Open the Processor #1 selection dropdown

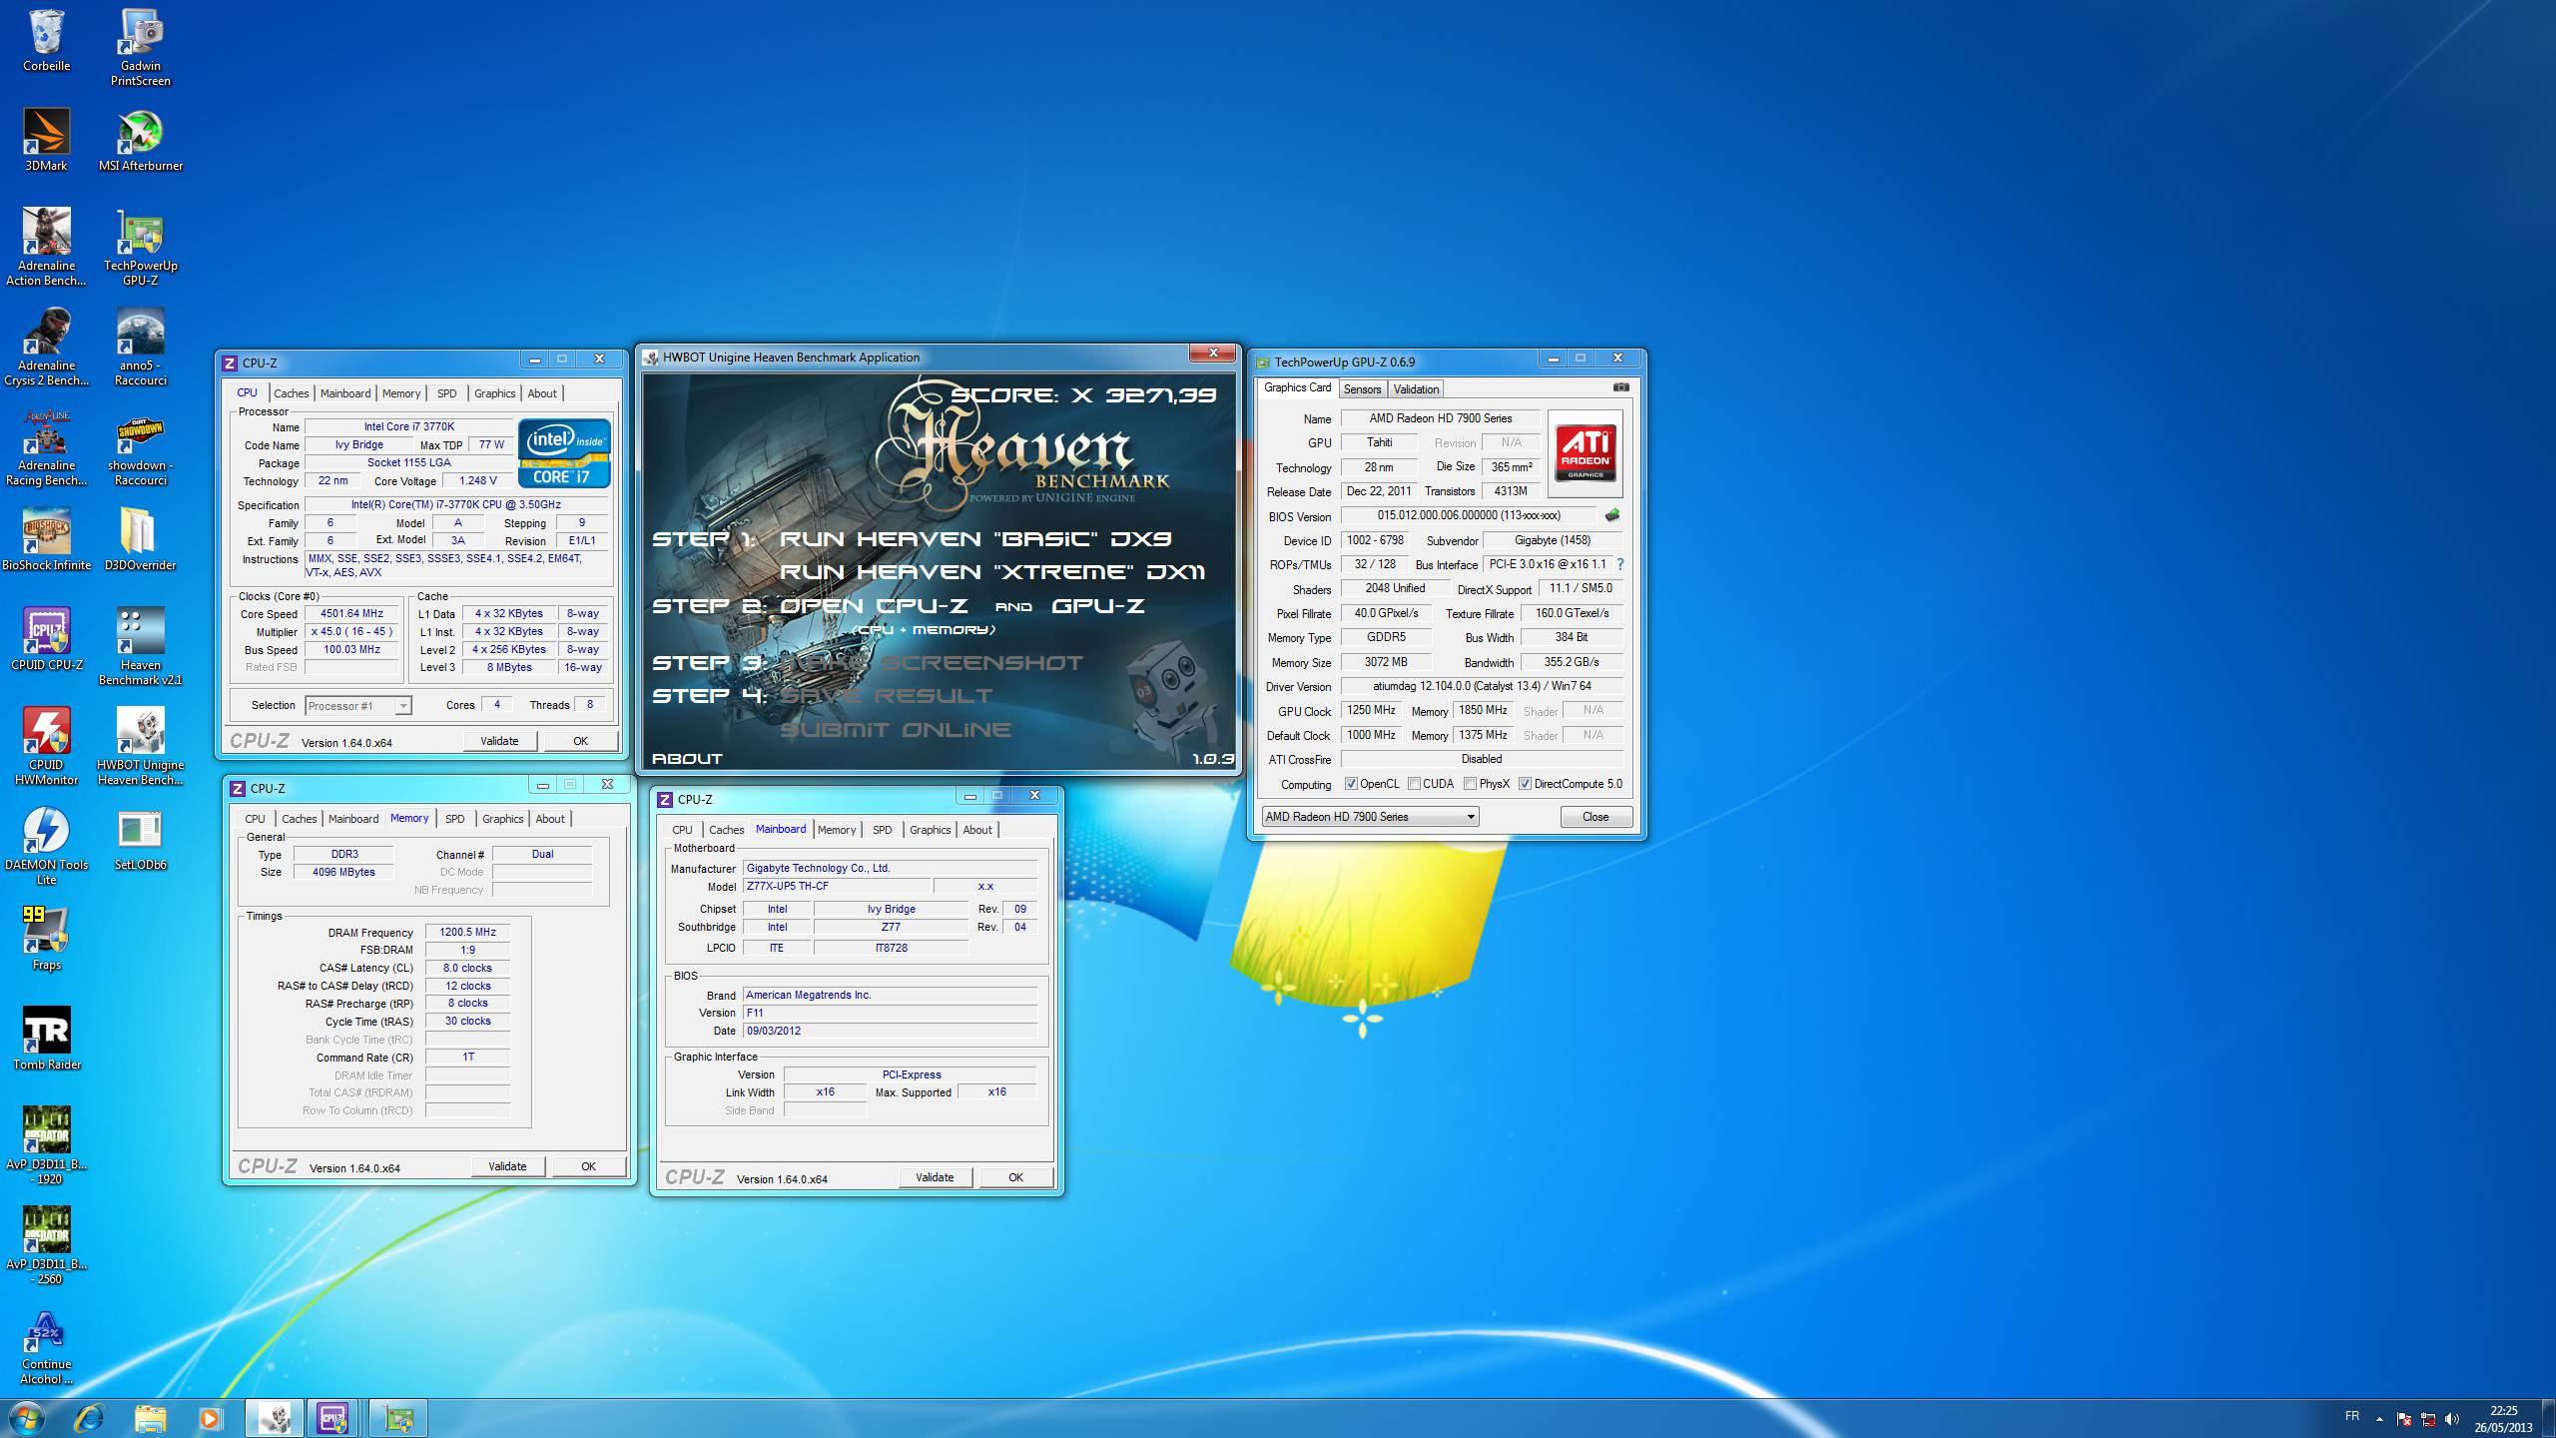[x=357, y=706]
